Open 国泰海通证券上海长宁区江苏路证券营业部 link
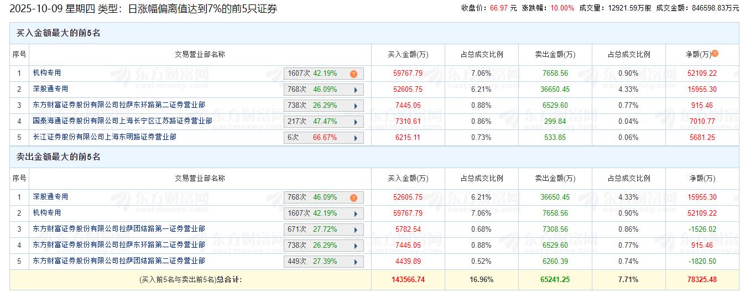The width and height of the screenshot is (745, 297). coord(122,121)
